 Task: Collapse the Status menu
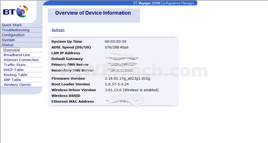[8, 45]
